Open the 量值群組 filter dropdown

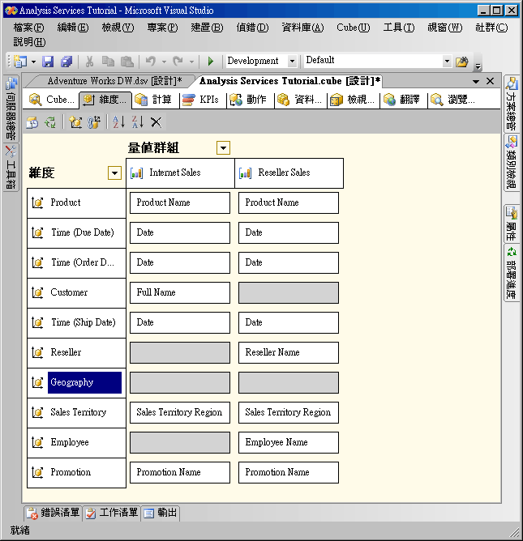(x=224, y=148)
